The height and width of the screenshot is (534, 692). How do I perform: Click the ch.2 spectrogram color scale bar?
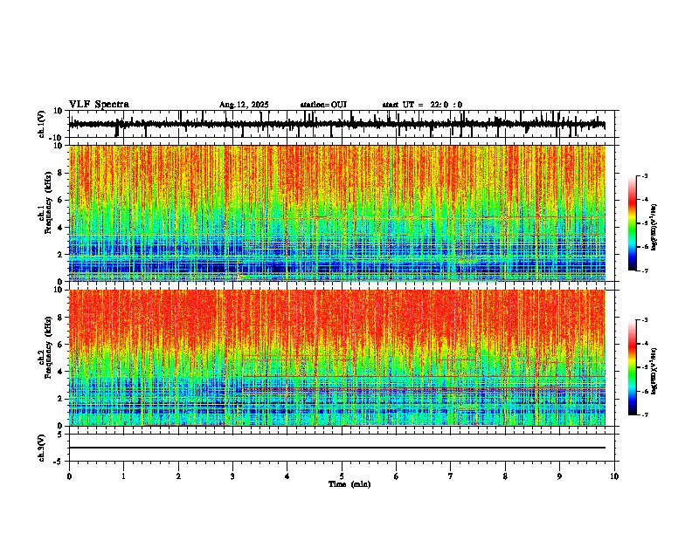[x=632, y=367]
